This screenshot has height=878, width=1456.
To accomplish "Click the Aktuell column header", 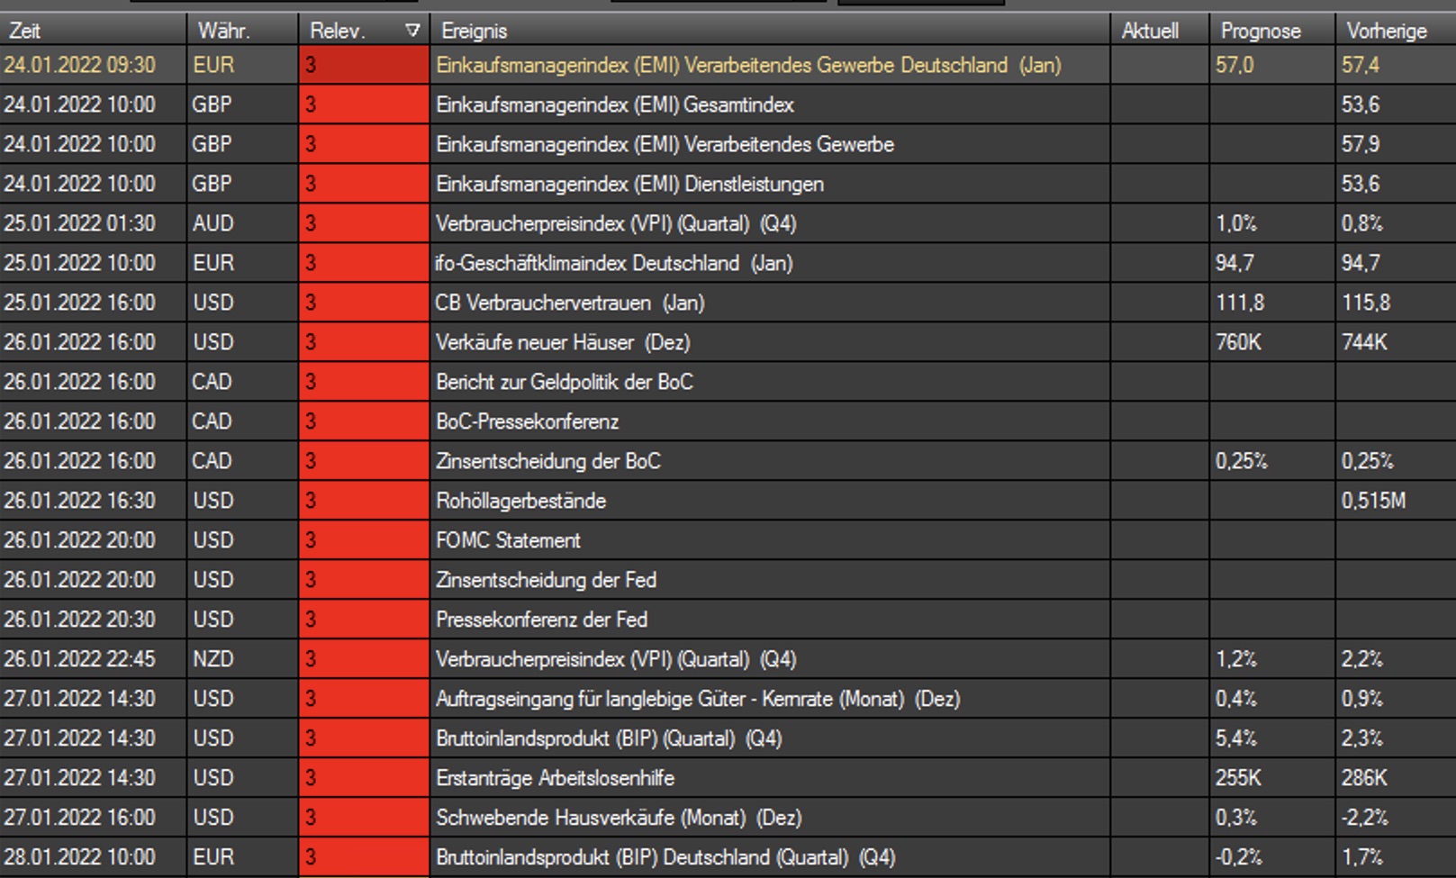I will pyautogui.click(x=1150, y=31).
